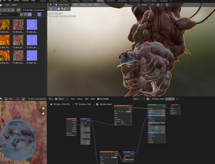Image resolution: width=215 pixels, height=164 pixels.
Task: Refresh the file browser listing
Action: click(13, 10)
